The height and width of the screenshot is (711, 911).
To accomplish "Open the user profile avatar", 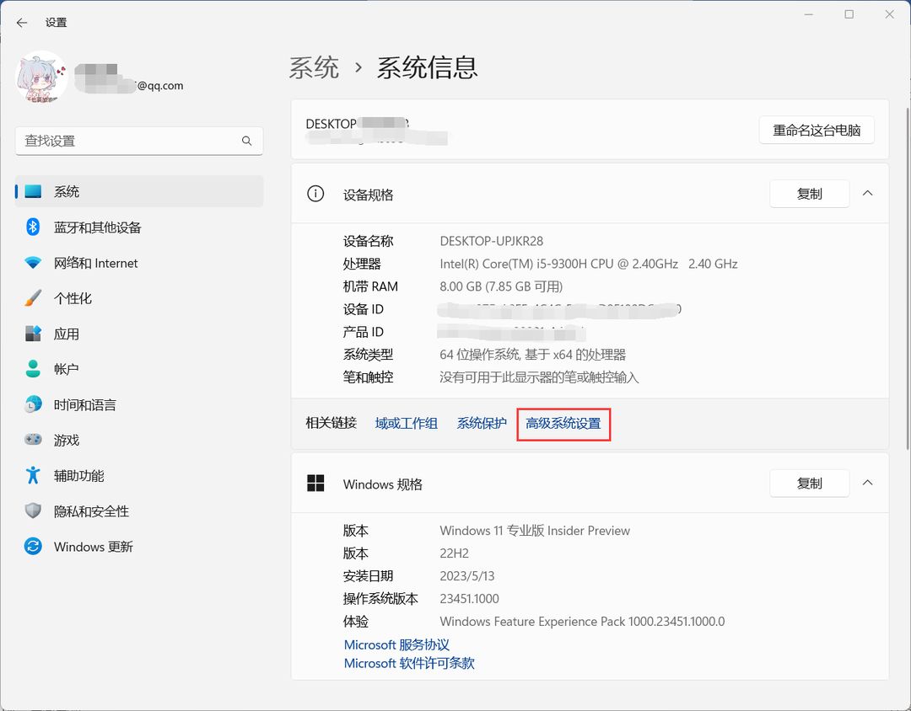I will tap(40, 77).
